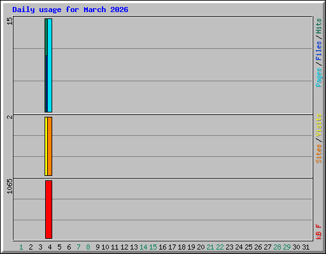326x254 pixels.
Task: Click the y-axis value "1065"
Action: click(10, 186)
